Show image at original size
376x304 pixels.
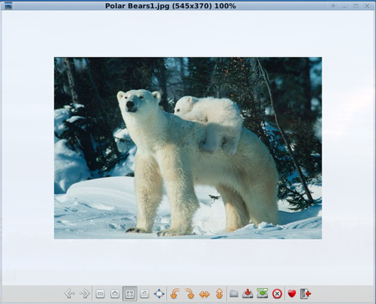coord(145,294)
